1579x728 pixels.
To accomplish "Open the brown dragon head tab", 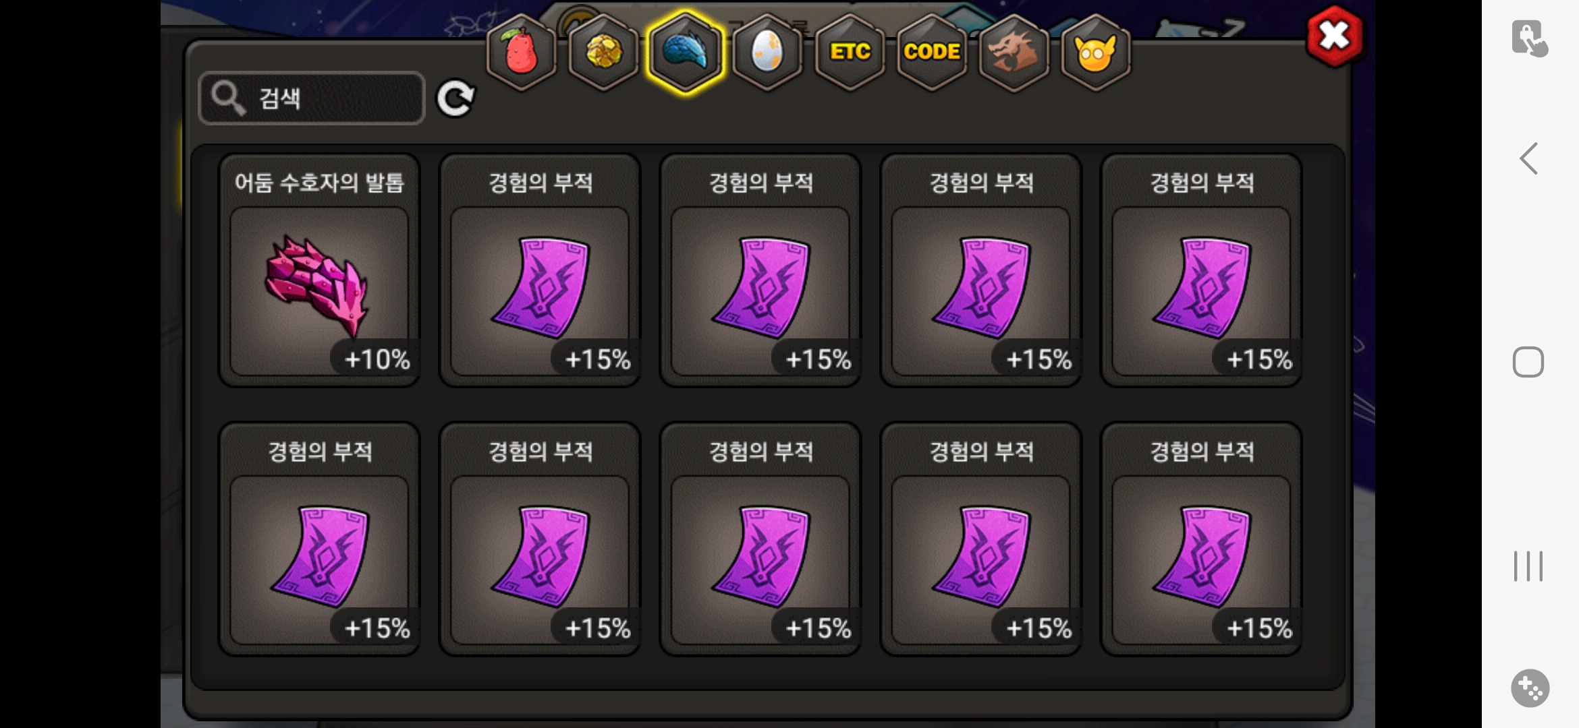I will [x=1014, y=53].
